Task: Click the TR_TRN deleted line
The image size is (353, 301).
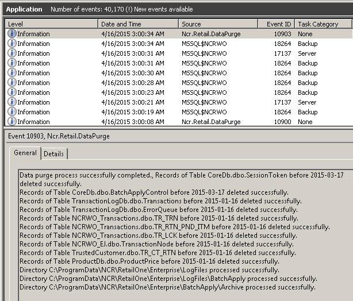Action: 159,218
